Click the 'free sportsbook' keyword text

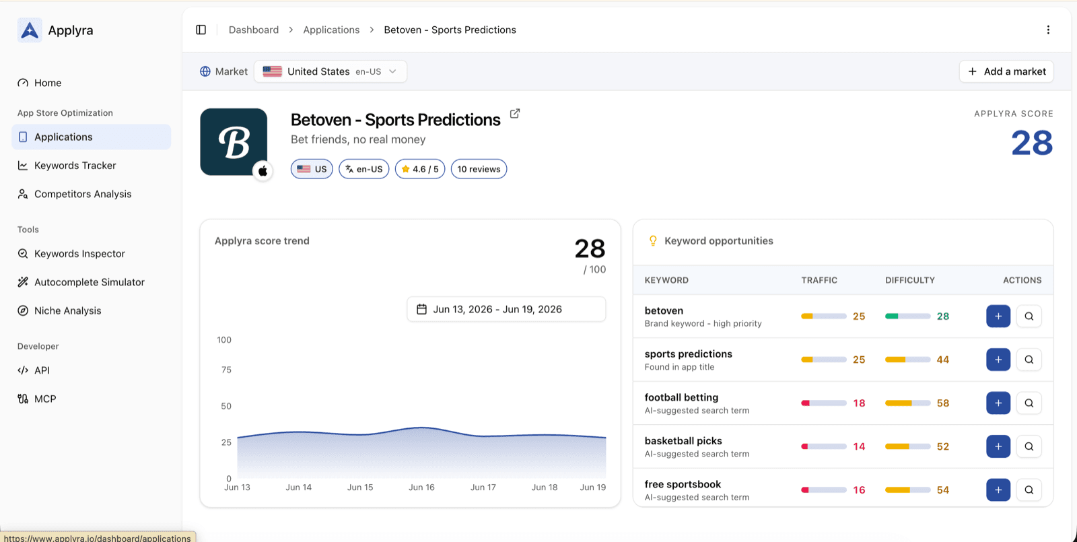[x=683, y=484]
